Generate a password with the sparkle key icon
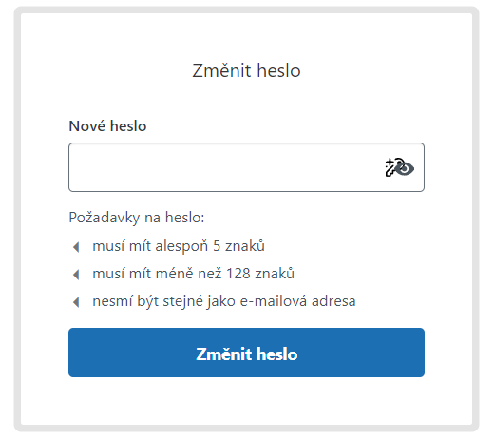 point(390,167)
